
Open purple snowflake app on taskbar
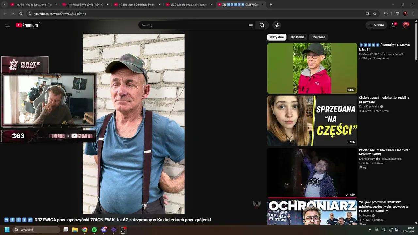[x=113, y=230]
